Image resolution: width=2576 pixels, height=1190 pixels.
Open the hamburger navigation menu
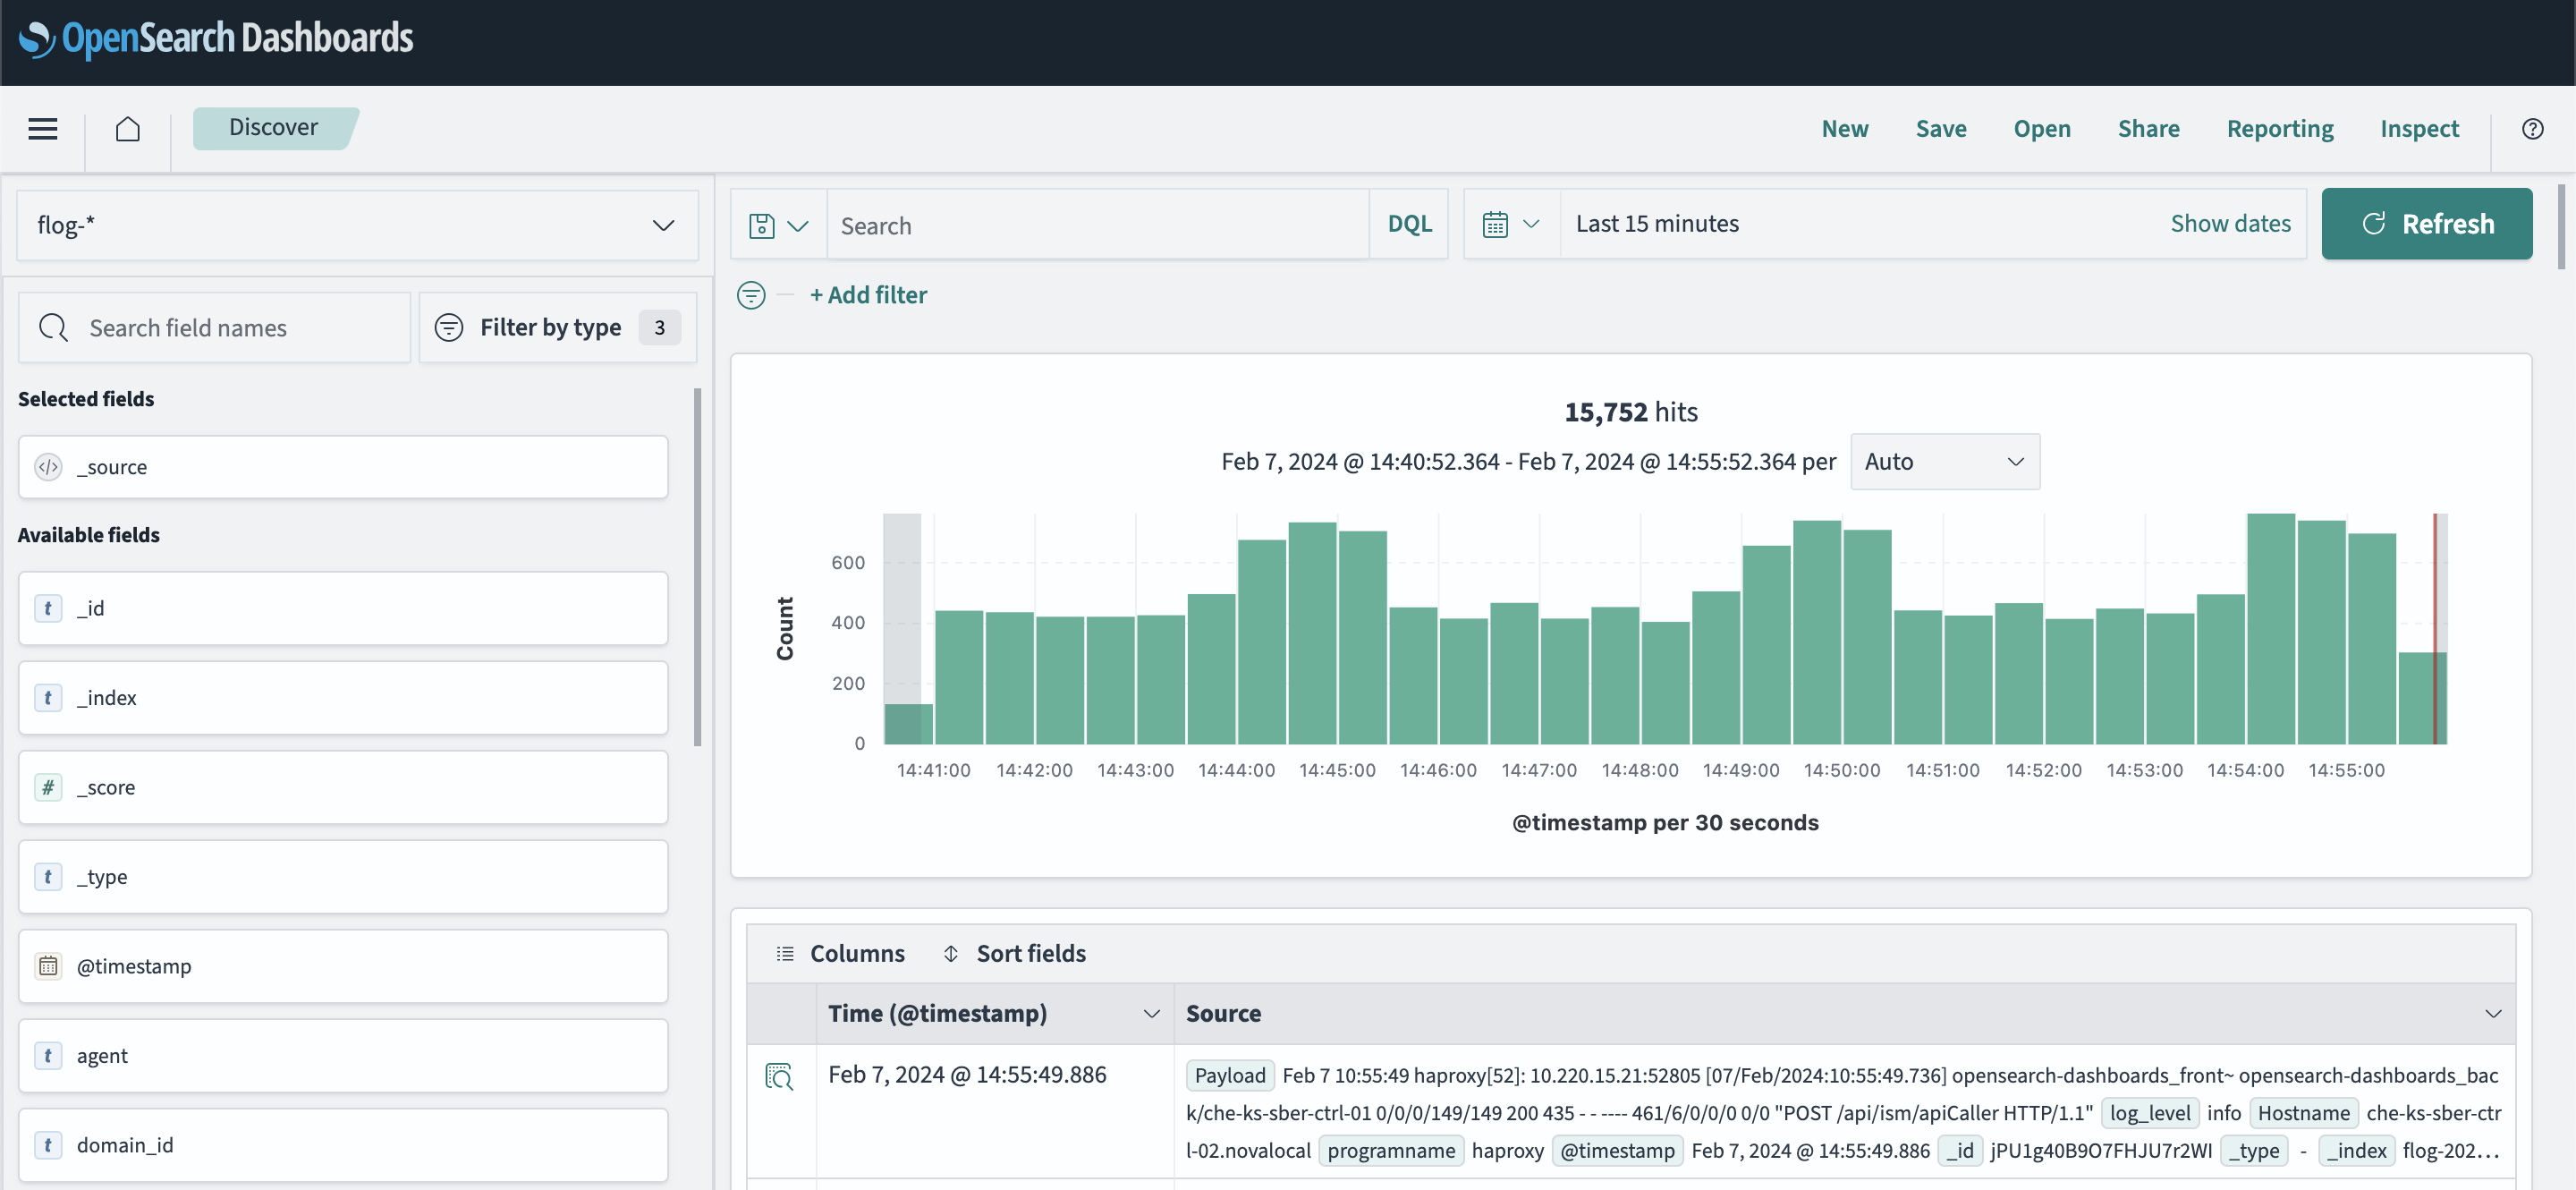pos(42,128)
